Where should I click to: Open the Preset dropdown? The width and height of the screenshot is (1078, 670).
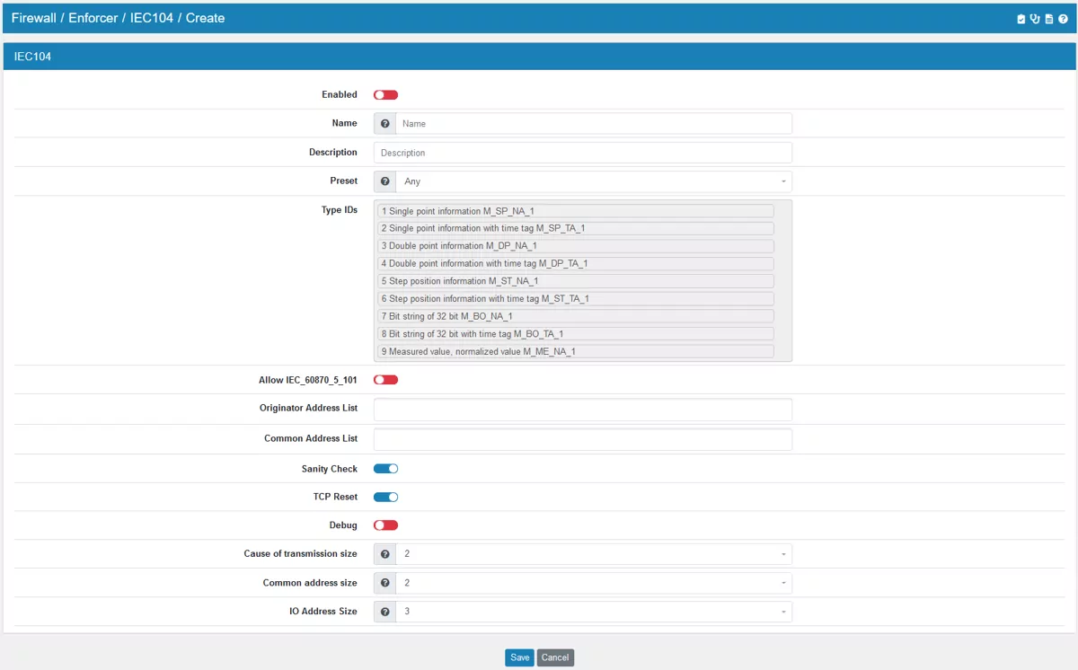tap(593, 181)
